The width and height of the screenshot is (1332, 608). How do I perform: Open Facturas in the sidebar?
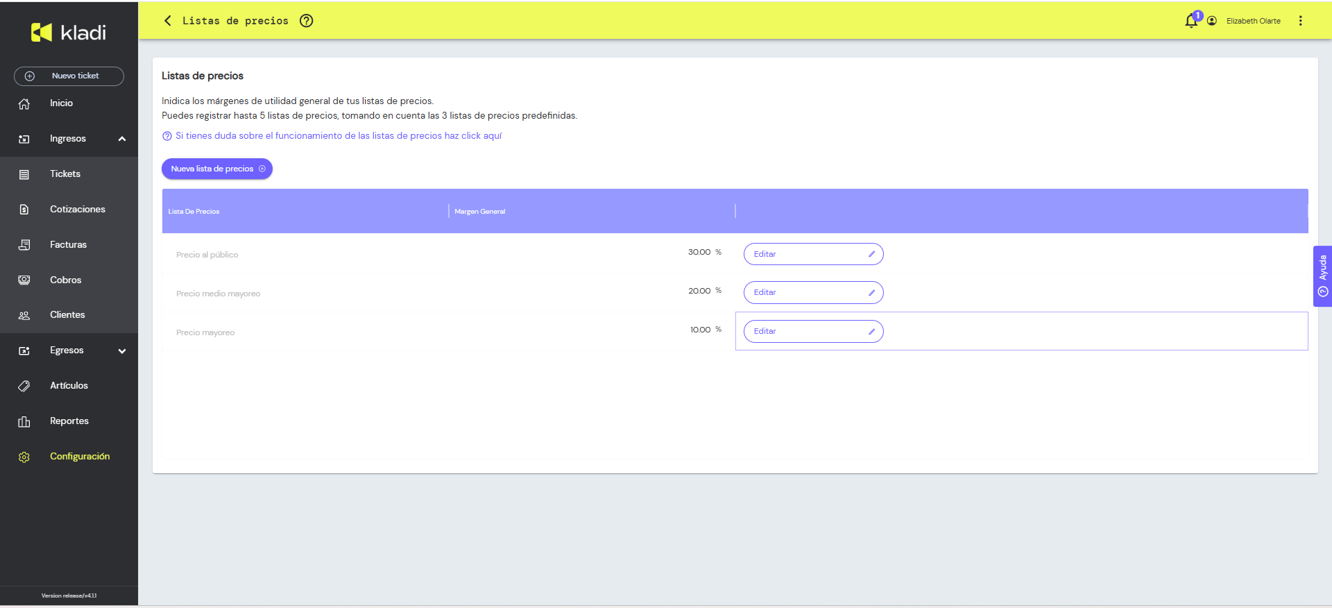pos(68,245)
